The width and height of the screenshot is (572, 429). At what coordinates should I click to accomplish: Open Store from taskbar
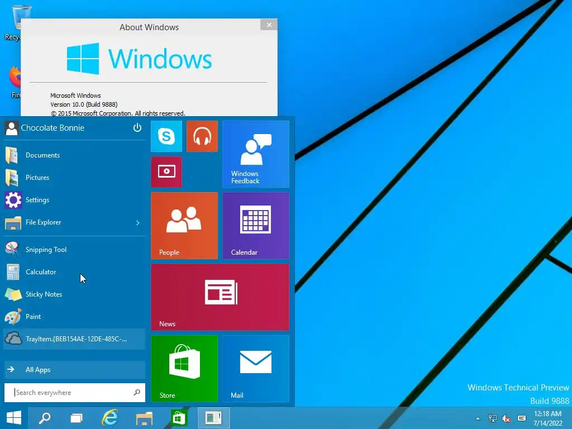178,418
